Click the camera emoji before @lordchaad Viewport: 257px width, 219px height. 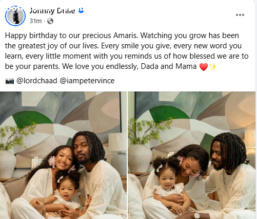10,81
